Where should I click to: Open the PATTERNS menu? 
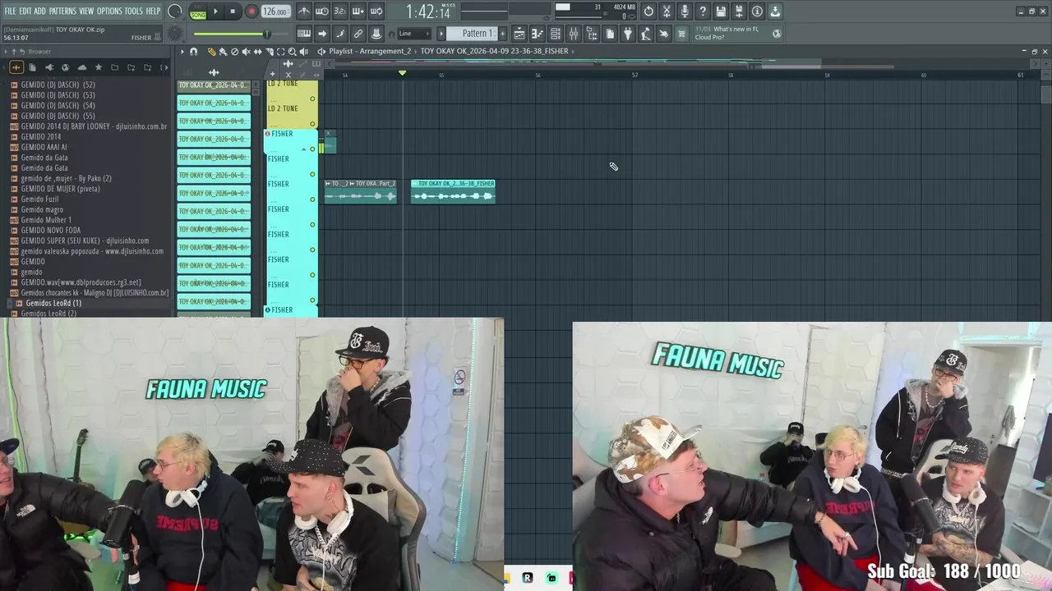(62, 11)
